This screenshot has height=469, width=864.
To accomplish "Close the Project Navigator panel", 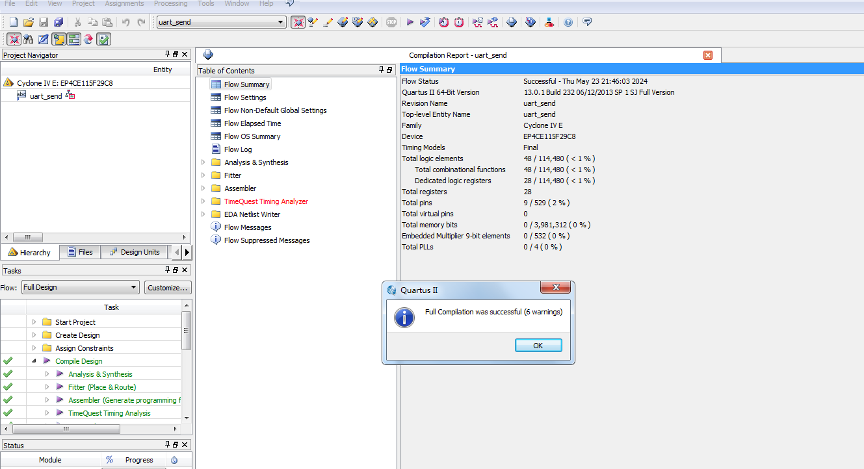I will (x=185, y=55).
